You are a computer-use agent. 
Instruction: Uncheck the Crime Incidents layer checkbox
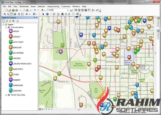coord(9,28)
